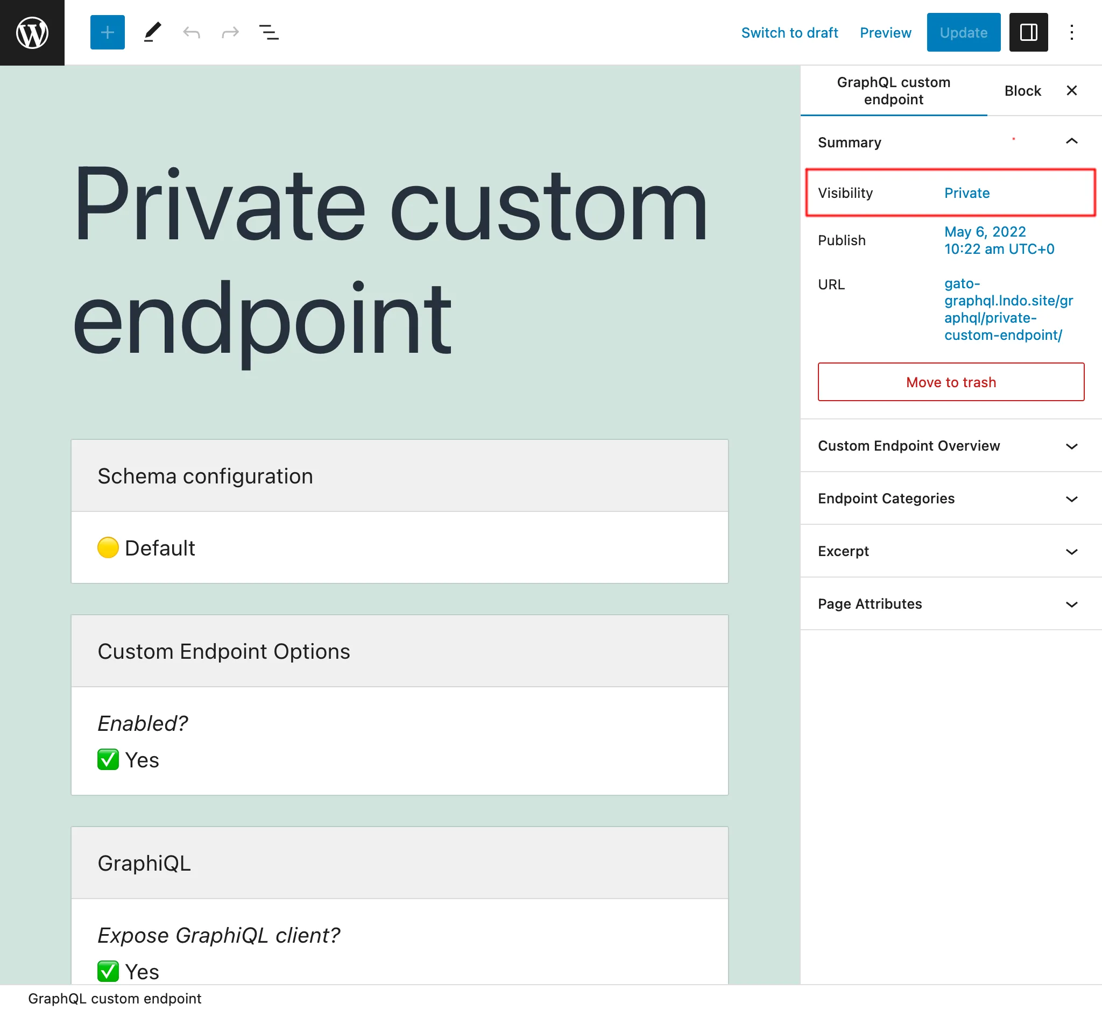Open the endpoint URL link
This screenshot has height=1011, width=1102.
pos(1008,309)
